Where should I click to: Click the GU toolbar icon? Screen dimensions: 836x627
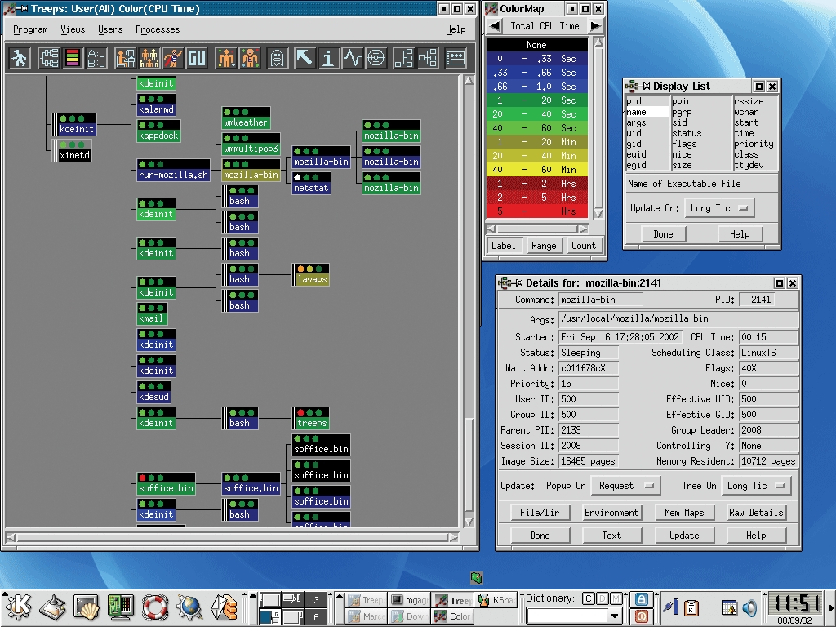coord(196,58)
